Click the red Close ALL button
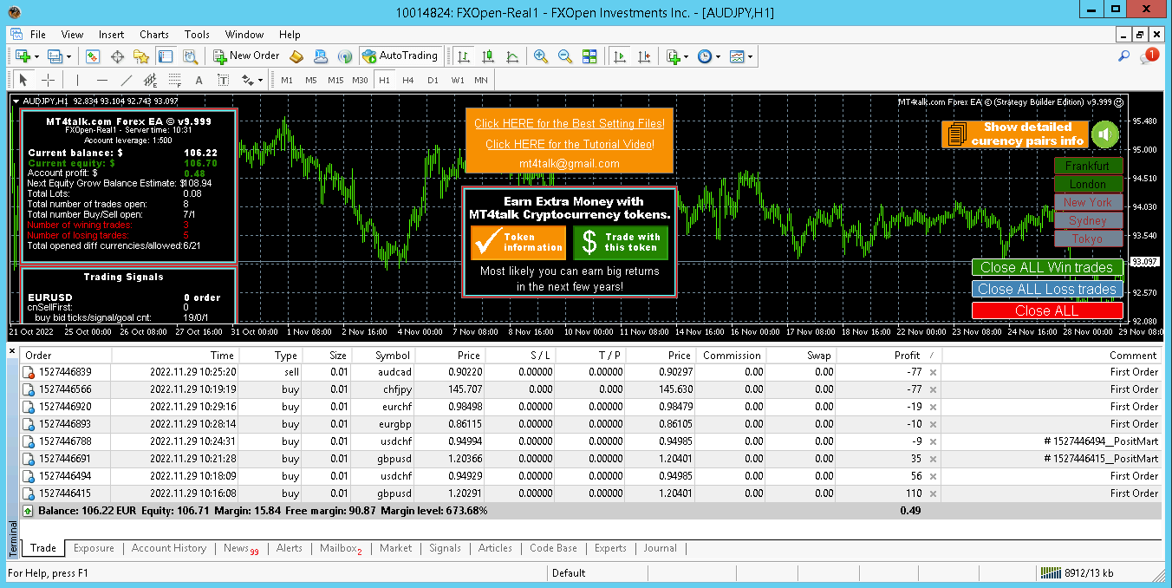Viewport: 1172px width, 588px height. click(x=1047, y=310)
